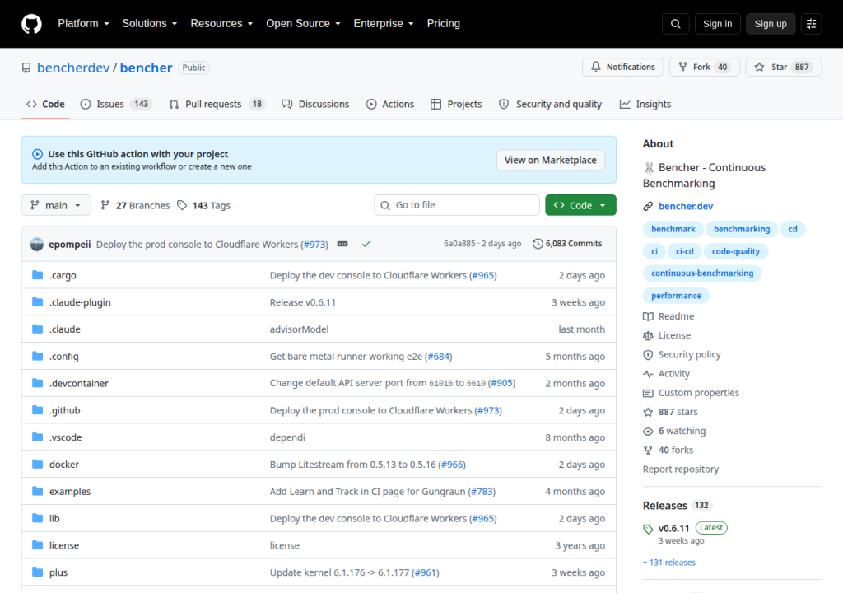The height and width of the screenshot is (593, 843).
Task: Expand the Enterprise menu
Action: pos(384,24)
